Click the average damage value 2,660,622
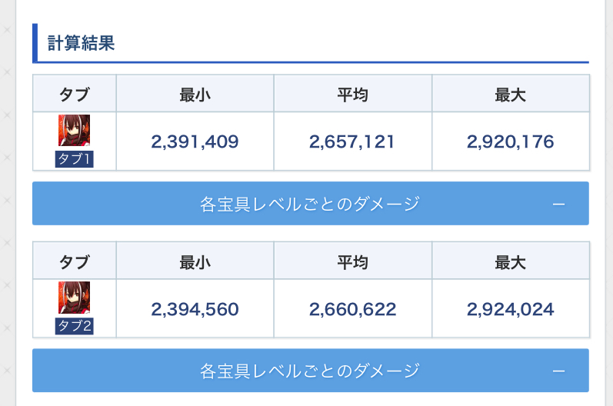 [x=352, y=309]
